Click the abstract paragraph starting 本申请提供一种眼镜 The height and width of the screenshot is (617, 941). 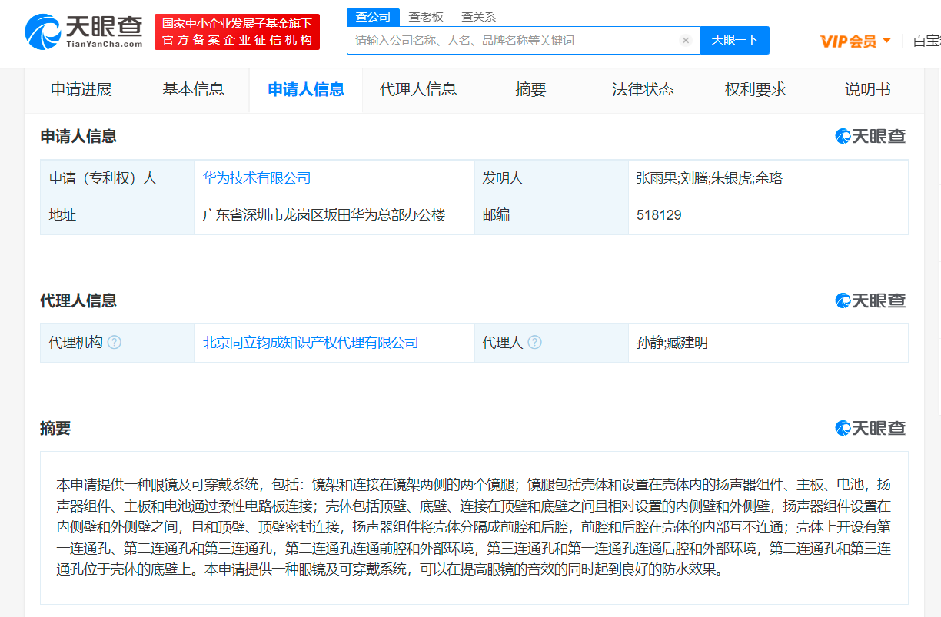pos(474,528)
